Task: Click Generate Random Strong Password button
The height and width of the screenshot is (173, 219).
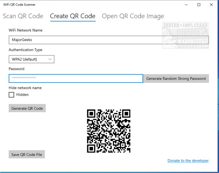Action: click(176, 78)
